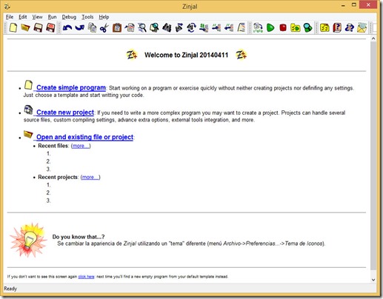Click the Copy toolbar icon
Screen dimensions: 383x299
point(93,27)
